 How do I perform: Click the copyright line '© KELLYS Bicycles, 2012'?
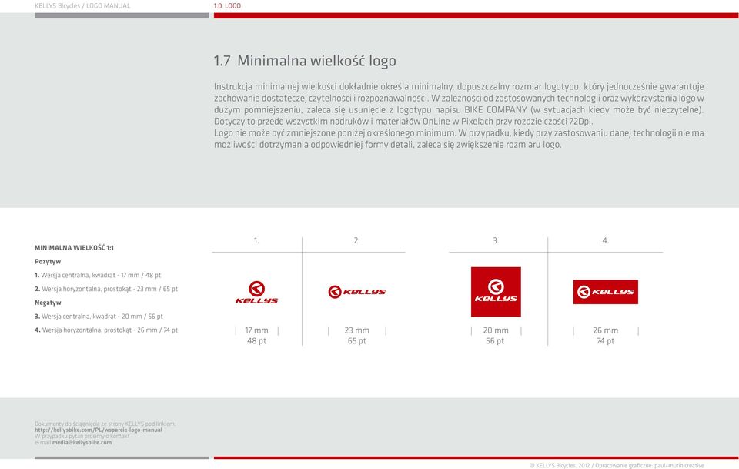pyautogui.click(x=617, y=465)
